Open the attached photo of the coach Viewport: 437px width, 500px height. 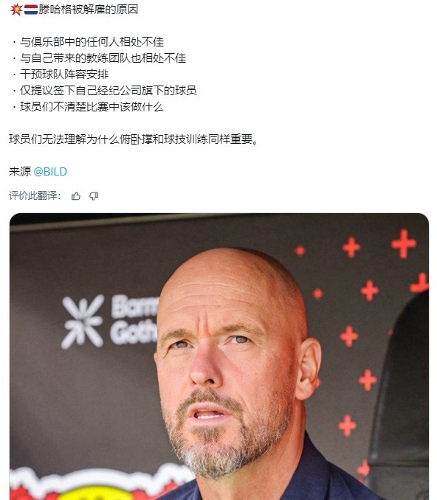(x=219, y=356)
